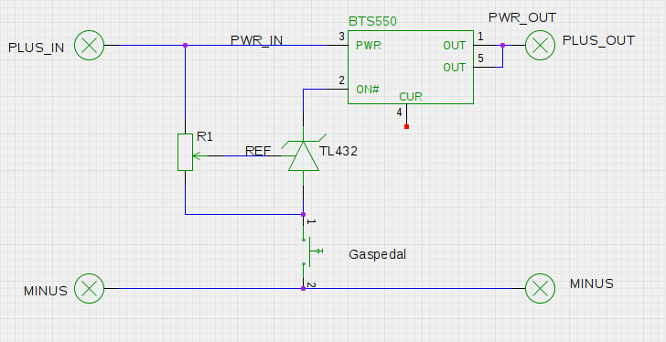Click pin number 3 of BTS550
Screen dimensions: 666x342
coord(342,37)
